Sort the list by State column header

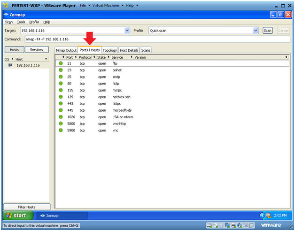[x=101, y=57]
